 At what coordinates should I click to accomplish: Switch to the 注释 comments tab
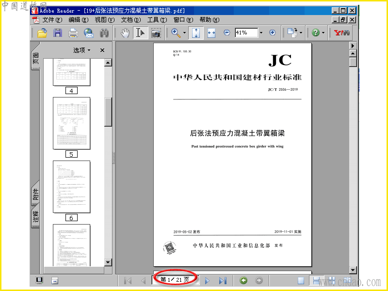click(x=36, y=216)
